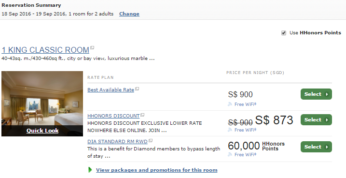
Task: Click WiFi icon under S$ 900 price
Action: 230,104
